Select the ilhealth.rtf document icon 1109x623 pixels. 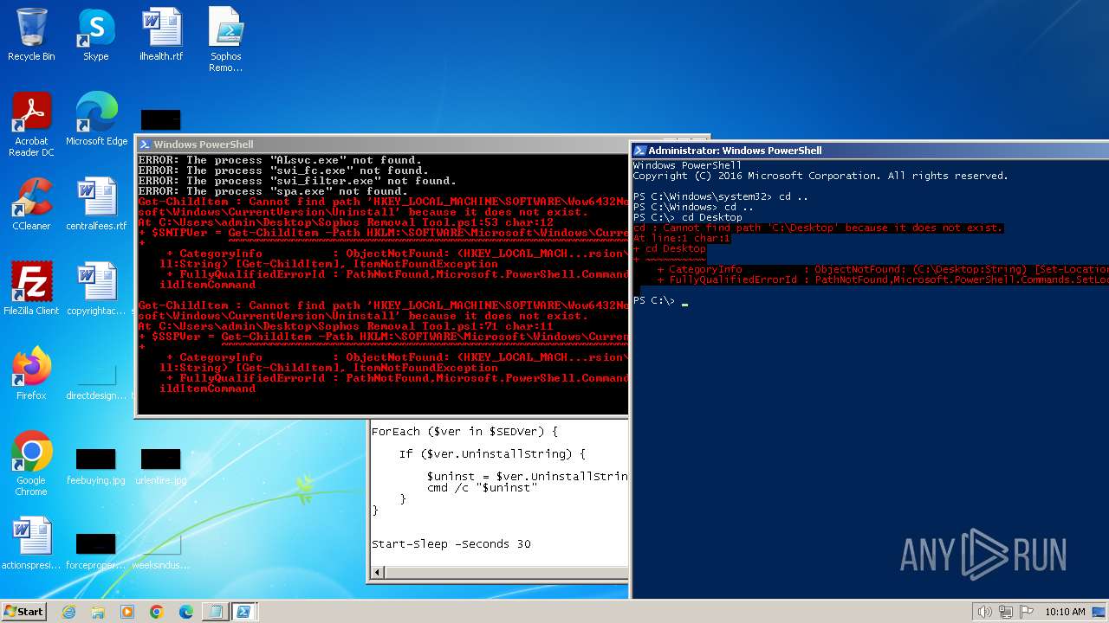[x=161, y=35]
